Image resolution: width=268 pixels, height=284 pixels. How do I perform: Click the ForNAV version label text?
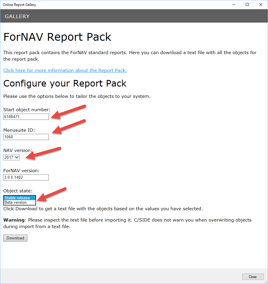(21, 171)
